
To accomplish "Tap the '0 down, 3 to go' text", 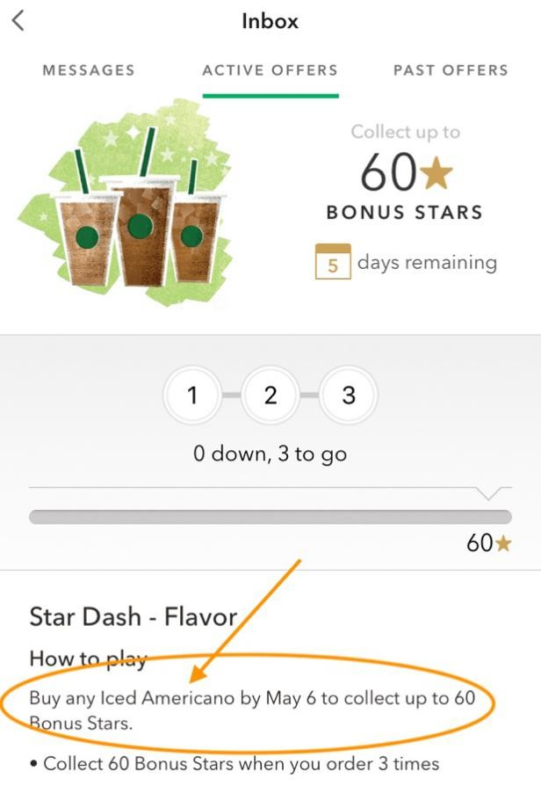I will pos(270,454).
